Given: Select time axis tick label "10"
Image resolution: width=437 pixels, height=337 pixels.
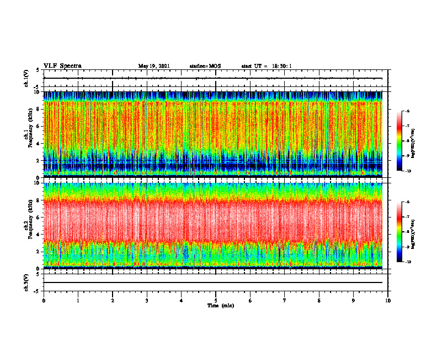Looking at the screenshot, I should tap(388, 301).
